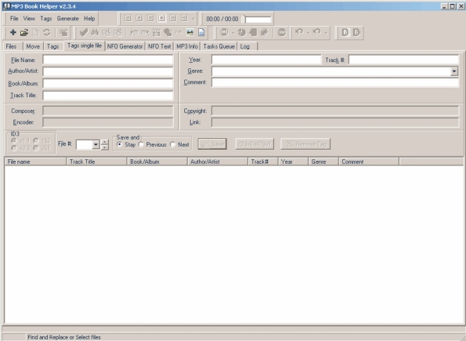466x341 pixels.
Task: Click the undo arrow icon
Action: tap(299, 32)
